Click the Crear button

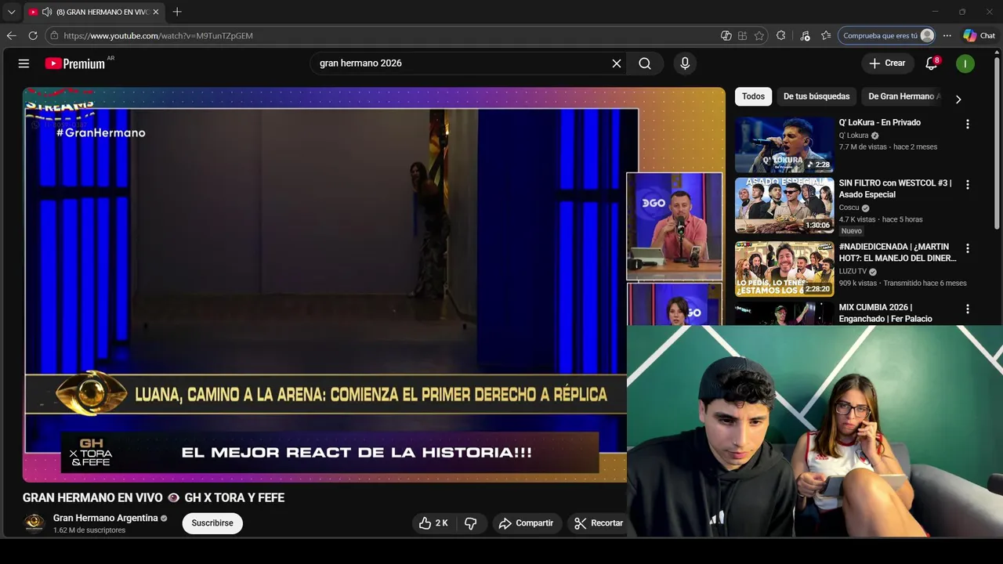(887, 63)
